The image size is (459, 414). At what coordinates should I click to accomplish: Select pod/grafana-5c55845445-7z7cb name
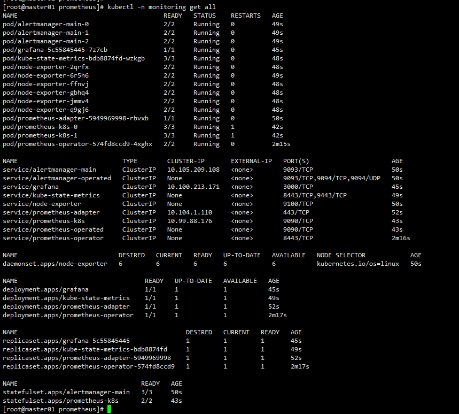pos(55,50)
